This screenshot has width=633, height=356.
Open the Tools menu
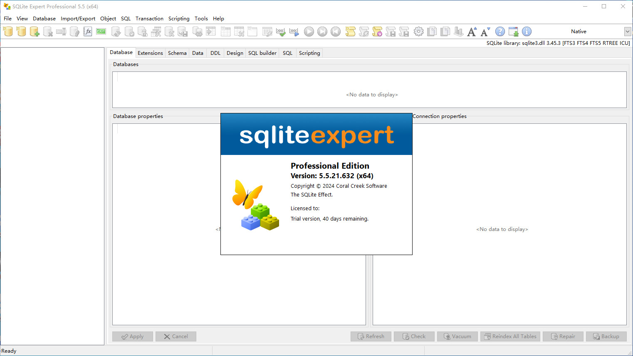[x=201, y=19]
